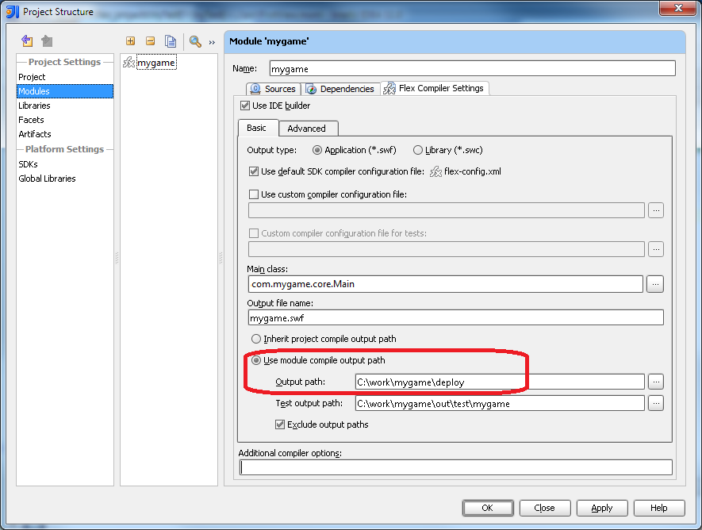Enable Use custom compiler configuration file
The width and height of the screenshot is (702, 530).
254,194
